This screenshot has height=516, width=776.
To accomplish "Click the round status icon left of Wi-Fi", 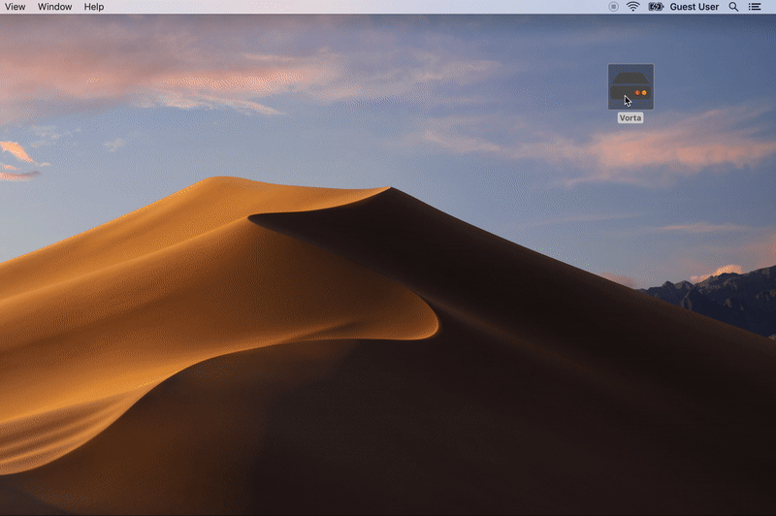I will pyautogui.click(x=613, y=7).
